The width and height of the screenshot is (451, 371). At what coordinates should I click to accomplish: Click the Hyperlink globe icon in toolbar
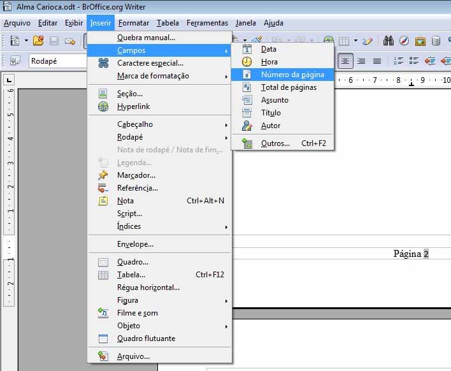pos(329,41)
